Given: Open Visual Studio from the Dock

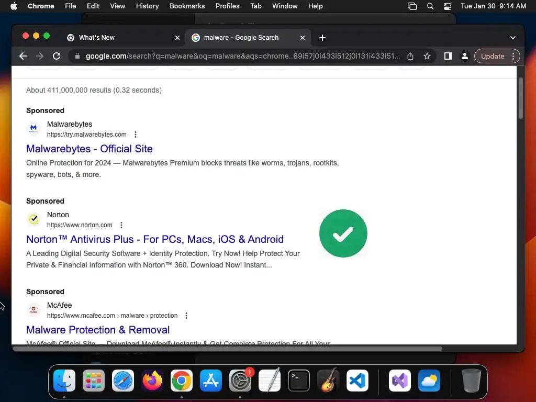Looking at the screenshot, I should tap(400, 381).
